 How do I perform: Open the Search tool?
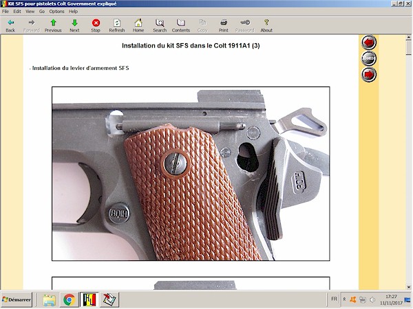click(160, 25)
